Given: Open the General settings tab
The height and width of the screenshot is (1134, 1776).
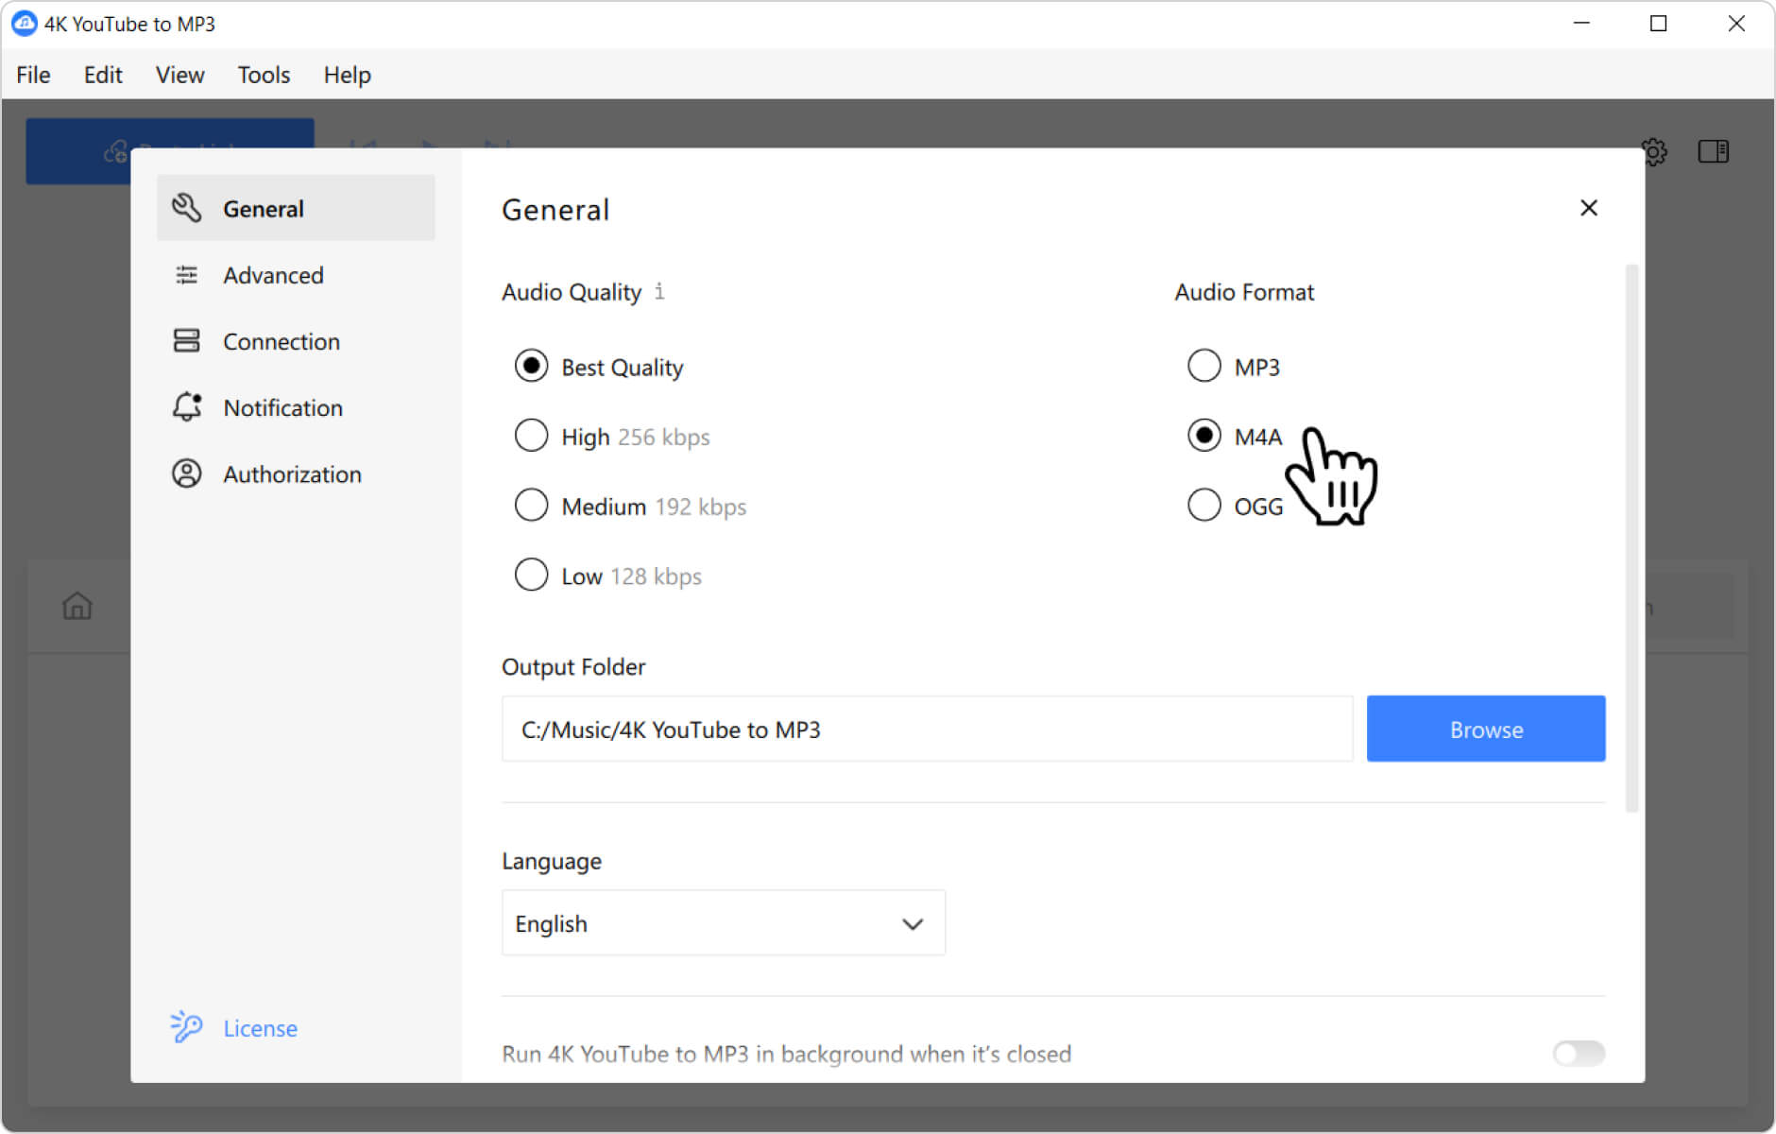Looking at the screenshot, I should pyautogui.click(x=296, y=208).
